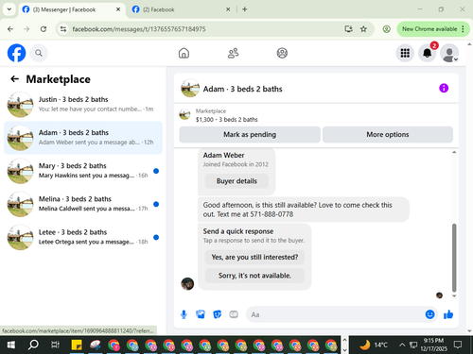Switch to the (2) Facebook browser tab
Screen dimensions: 473x354
pos(182,9)
